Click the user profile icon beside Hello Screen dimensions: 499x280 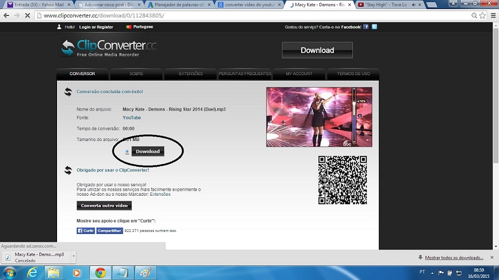59,27
